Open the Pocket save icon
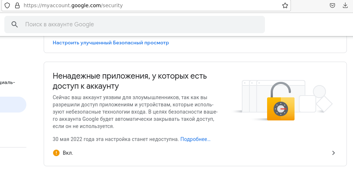353x172 pixels. pos(332,5)
